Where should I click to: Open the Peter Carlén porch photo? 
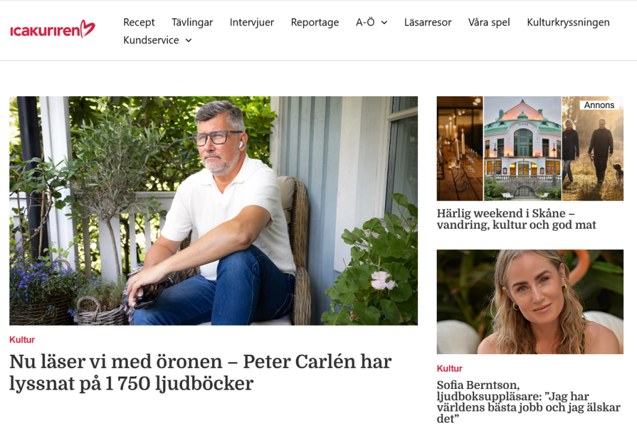(214, 211)
